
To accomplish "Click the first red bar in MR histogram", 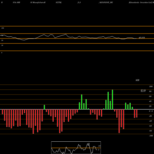I will (x=2, y=112).
